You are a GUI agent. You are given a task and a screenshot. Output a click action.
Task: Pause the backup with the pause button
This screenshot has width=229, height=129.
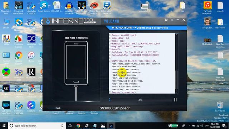pyautogui.click(x=175, y=100)
